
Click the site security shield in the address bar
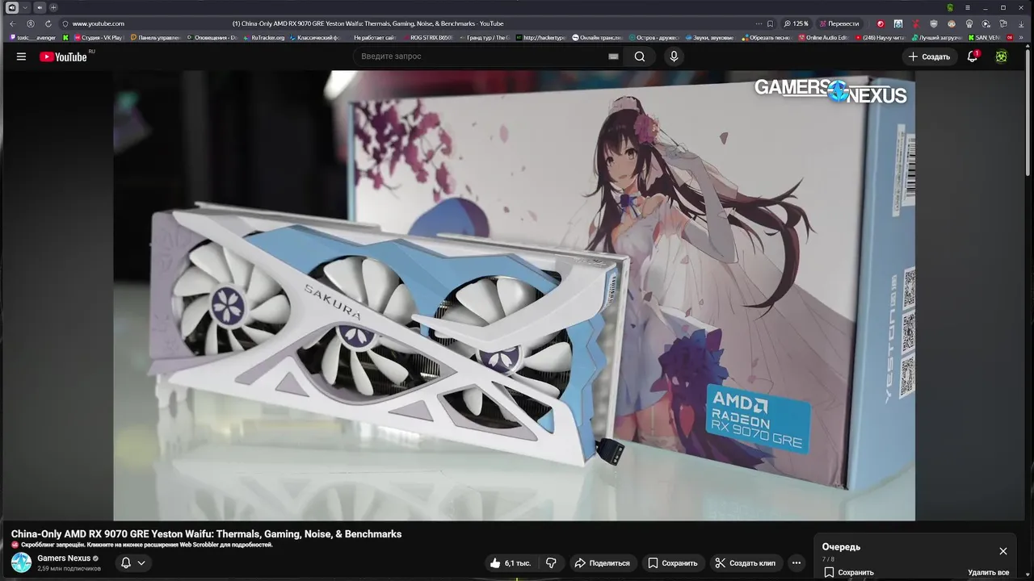pyautogui.click(x=65, y=23)
